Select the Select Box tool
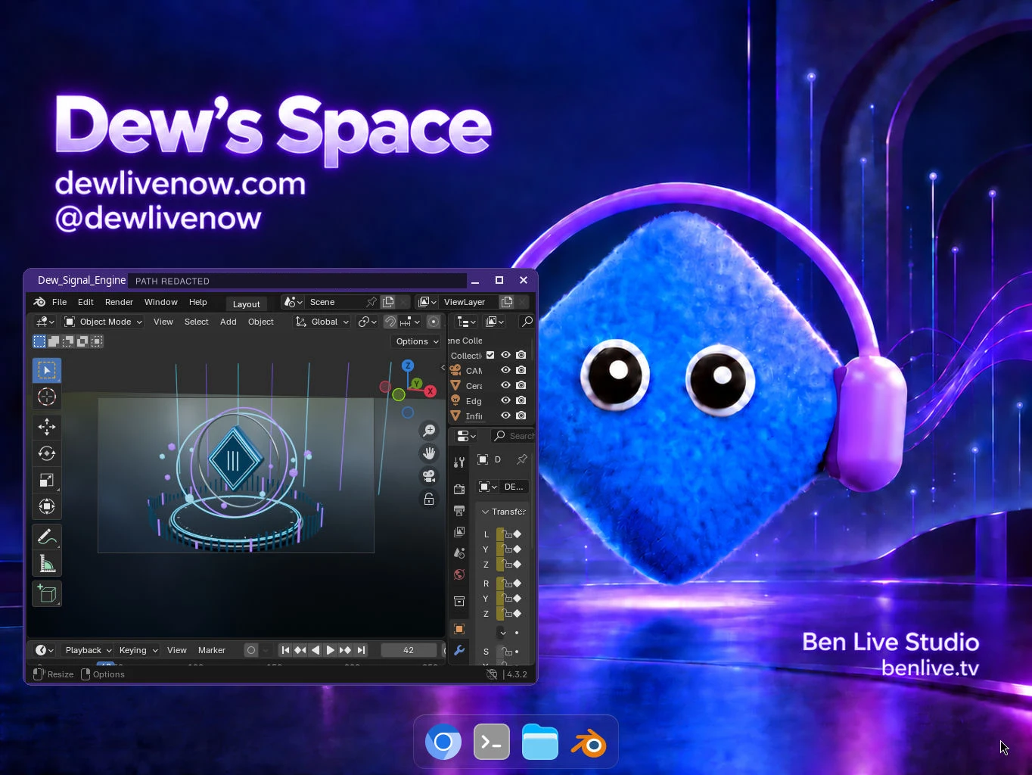The height and width of the screenshot is (775, 1032). [x=47, y=370]
